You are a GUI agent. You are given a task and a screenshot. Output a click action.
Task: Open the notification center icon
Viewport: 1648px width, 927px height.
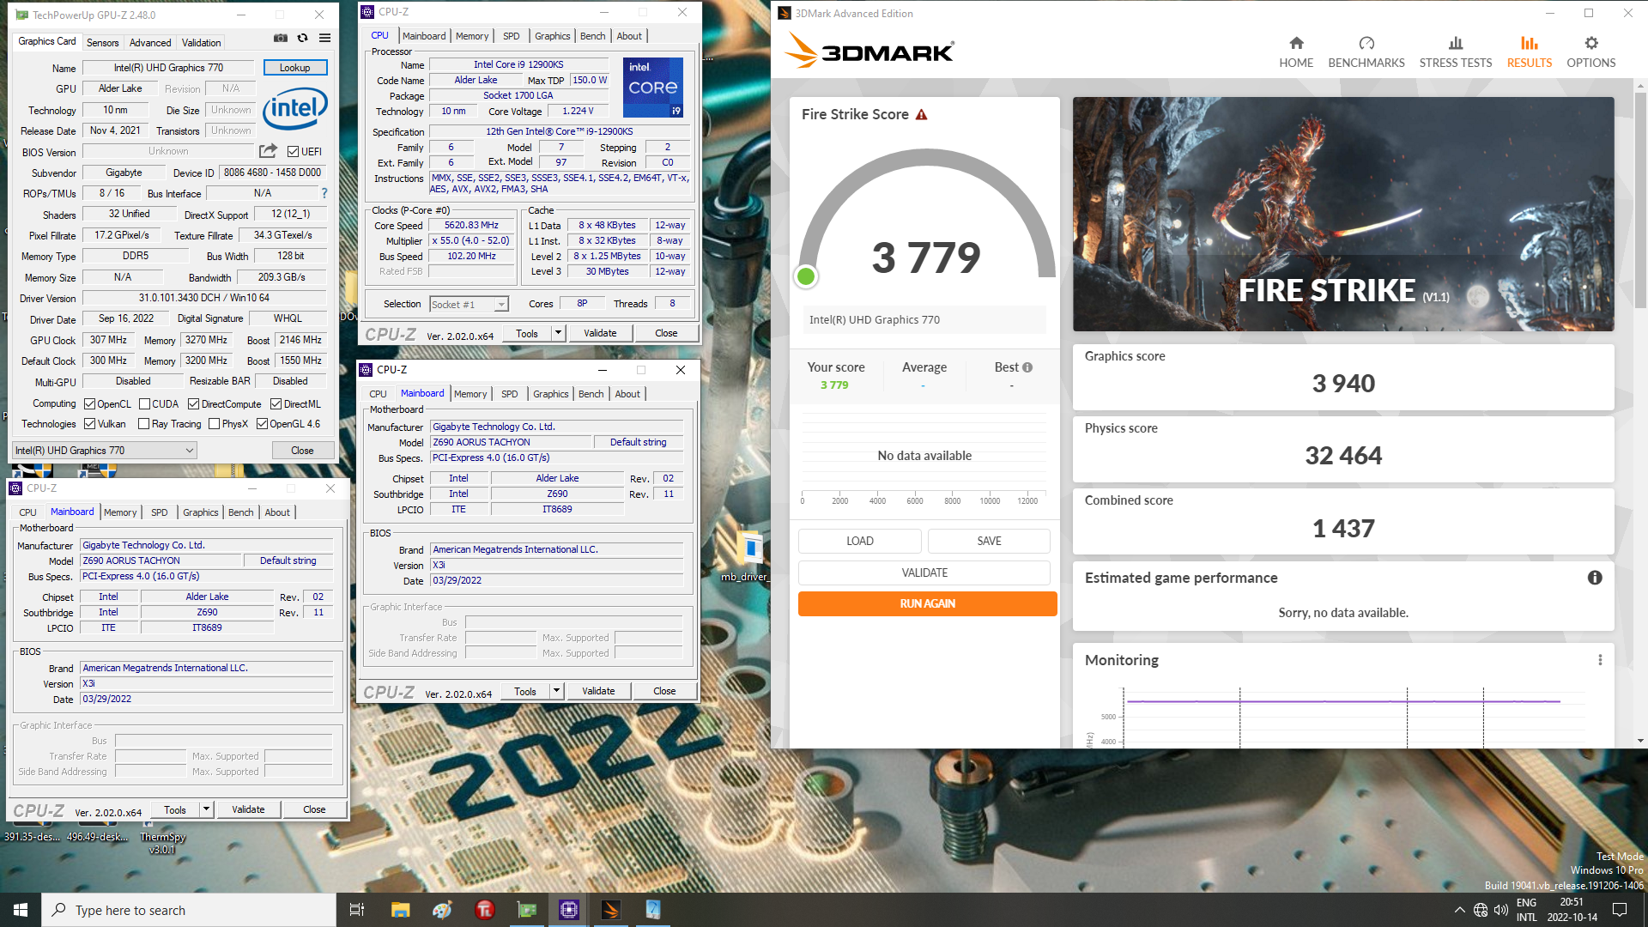tap(1620, 910)
